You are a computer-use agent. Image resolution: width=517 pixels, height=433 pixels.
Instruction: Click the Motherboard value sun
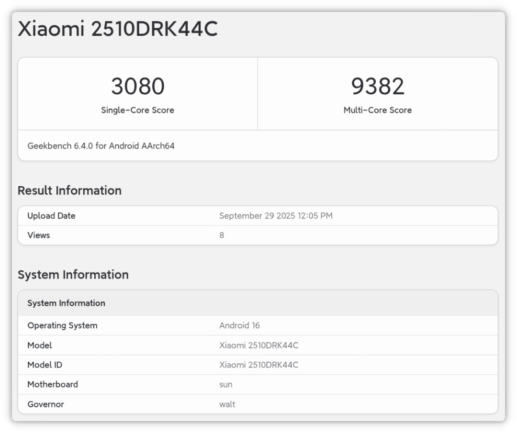225,385
